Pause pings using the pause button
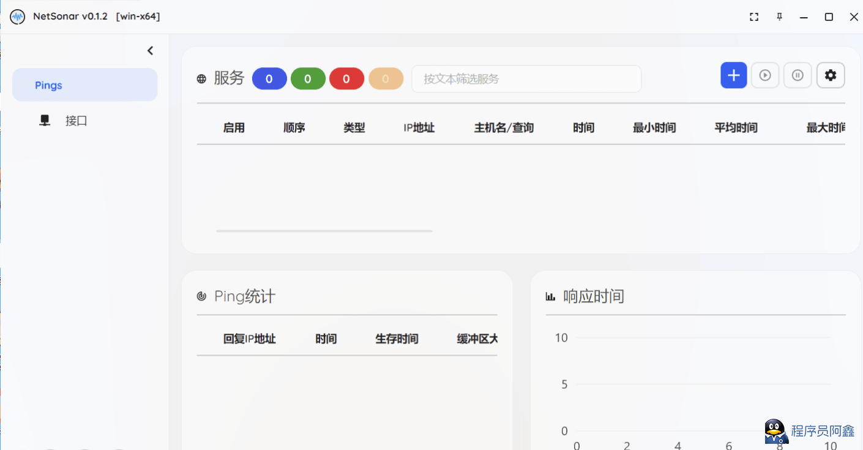 coord(797,75)
